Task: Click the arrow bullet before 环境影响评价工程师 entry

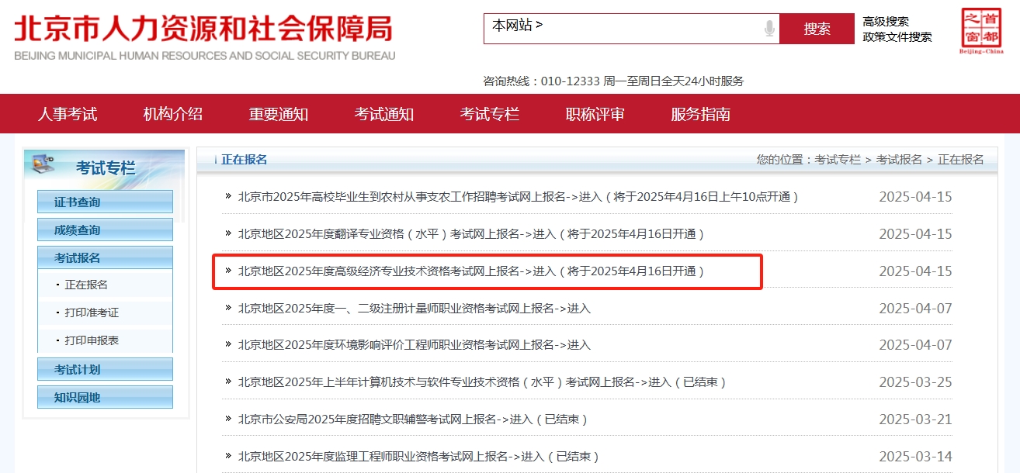Action: click(228, 344)
